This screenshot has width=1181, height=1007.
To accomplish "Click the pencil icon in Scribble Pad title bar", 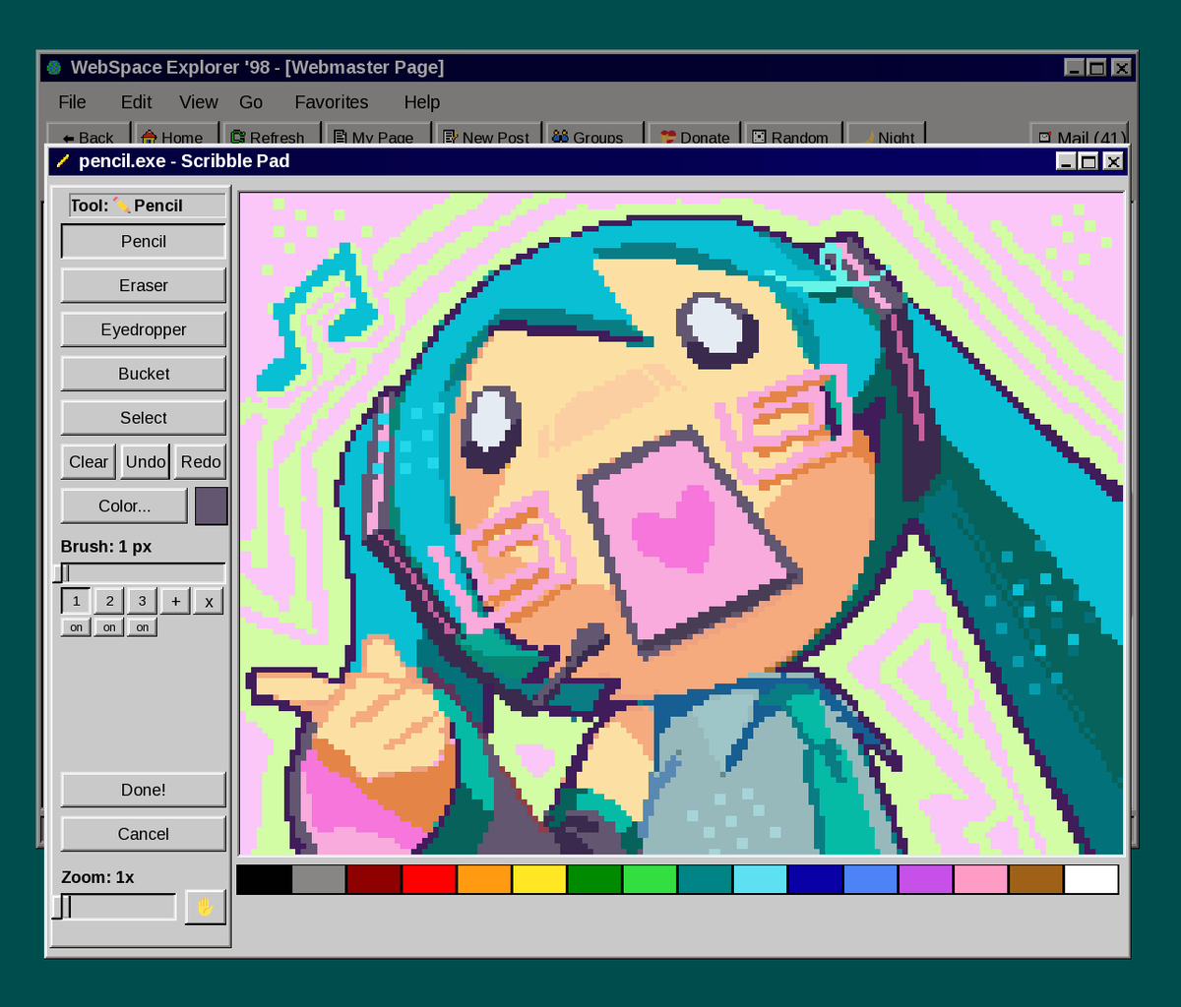I will click(x=64, y=160).
